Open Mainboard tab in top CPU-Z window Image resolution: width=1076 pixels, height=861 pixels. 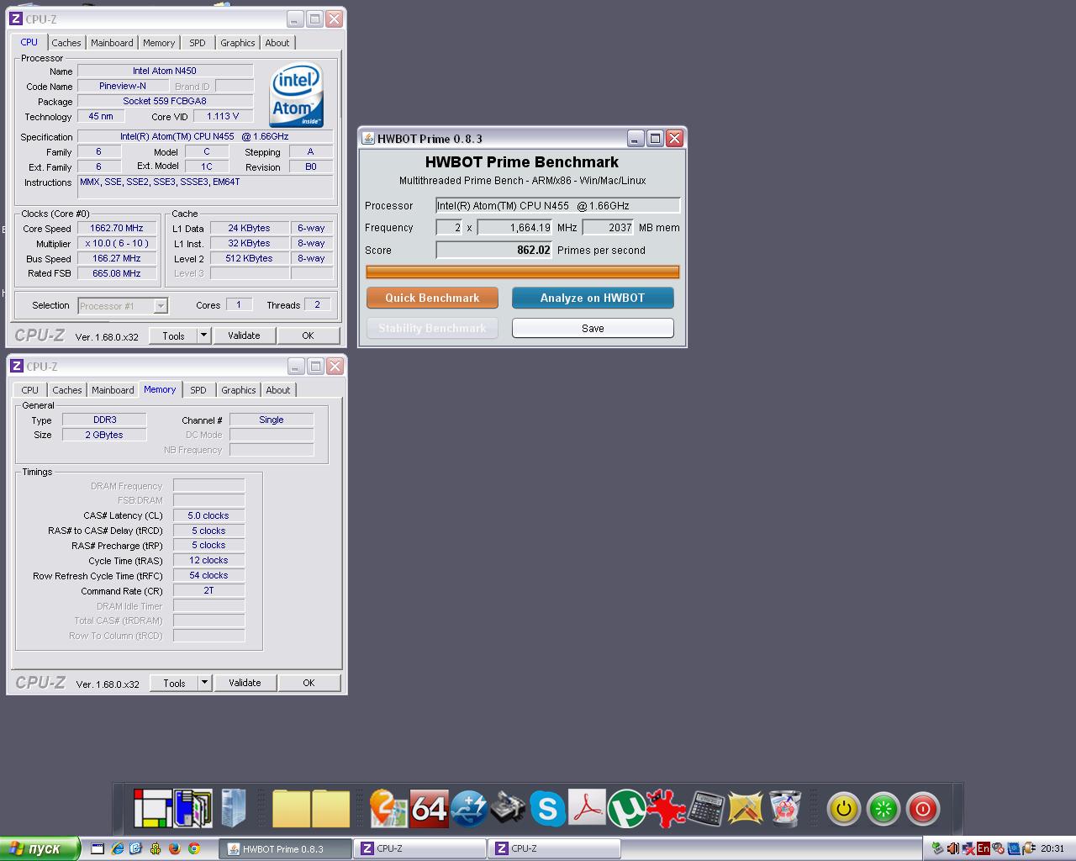pos(112,43)
